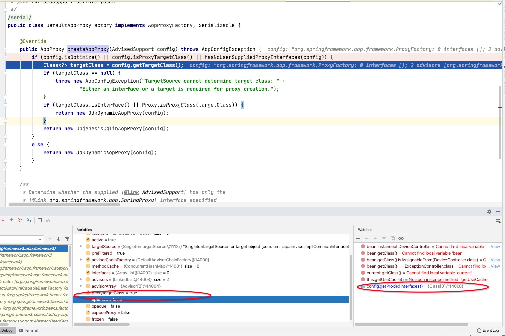Image resolution: width=505 pixels, height=336 pixels.
Task: Select the 'proxyTargetClass = true' variable row
Action: [211, 293]
